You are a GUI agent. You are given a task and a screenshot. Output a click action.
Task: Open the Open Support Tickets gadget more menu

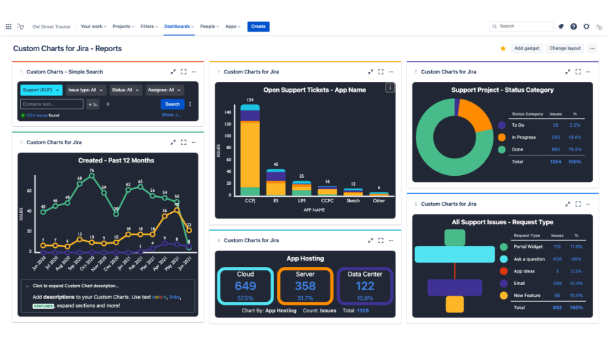(x=391, y=71)
